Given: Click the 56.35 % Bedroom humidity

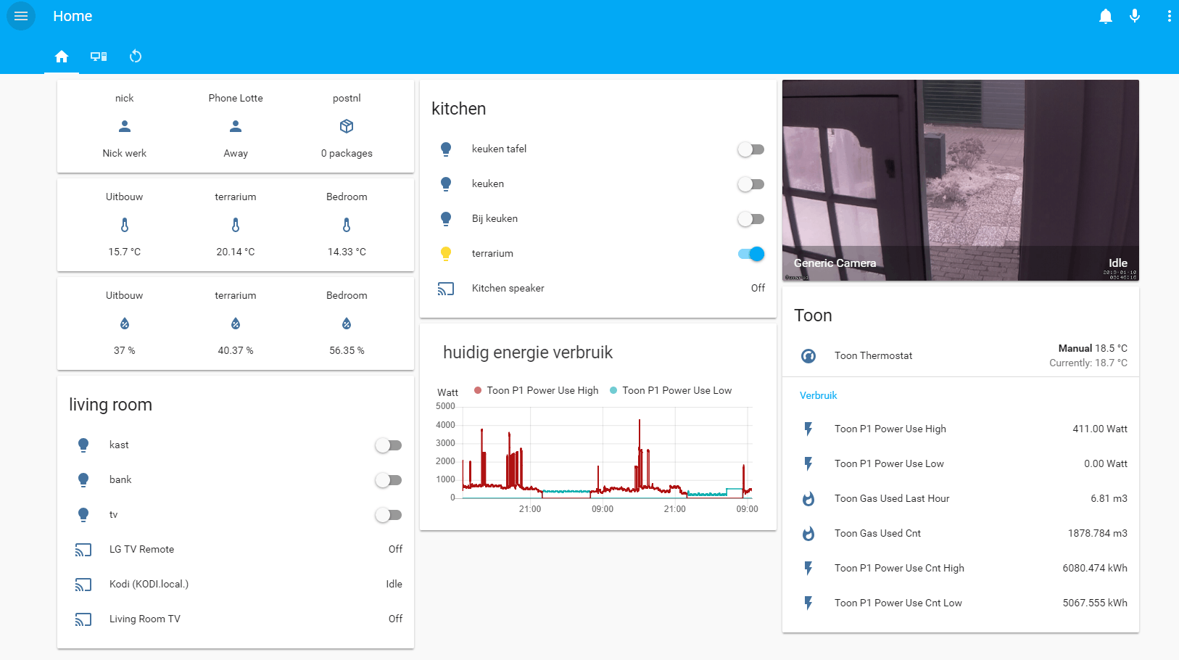Looking at the screenshot, I should click(x=347, y=351).
